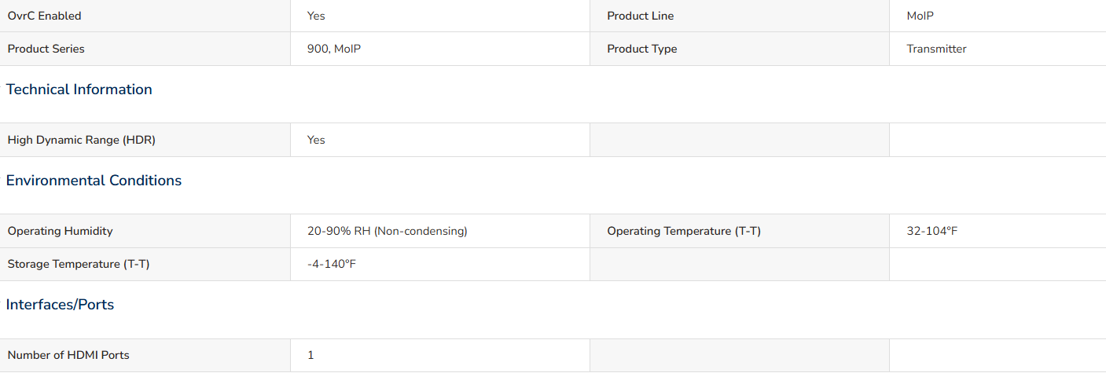Image resolution: width=1106 pixels, height=373 pixels.
Task: Click the Interfaces/Ports section heading
Action: 61,305
